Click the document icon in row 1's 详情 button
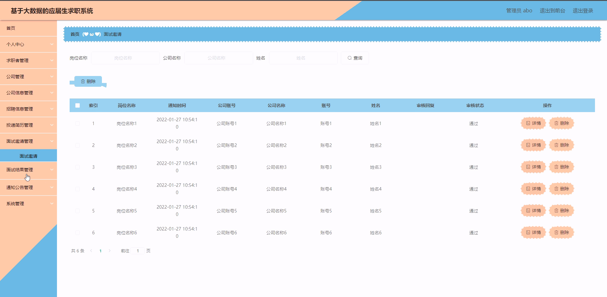Image resolution: width=607 pixels, height=297 pixels. pyautogui.click(x=528, y=123)
